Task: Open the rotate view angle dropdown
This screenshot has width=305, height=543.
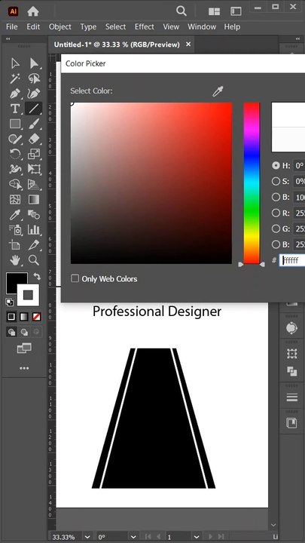Action: pyautogui.click(x=133, y=537)
